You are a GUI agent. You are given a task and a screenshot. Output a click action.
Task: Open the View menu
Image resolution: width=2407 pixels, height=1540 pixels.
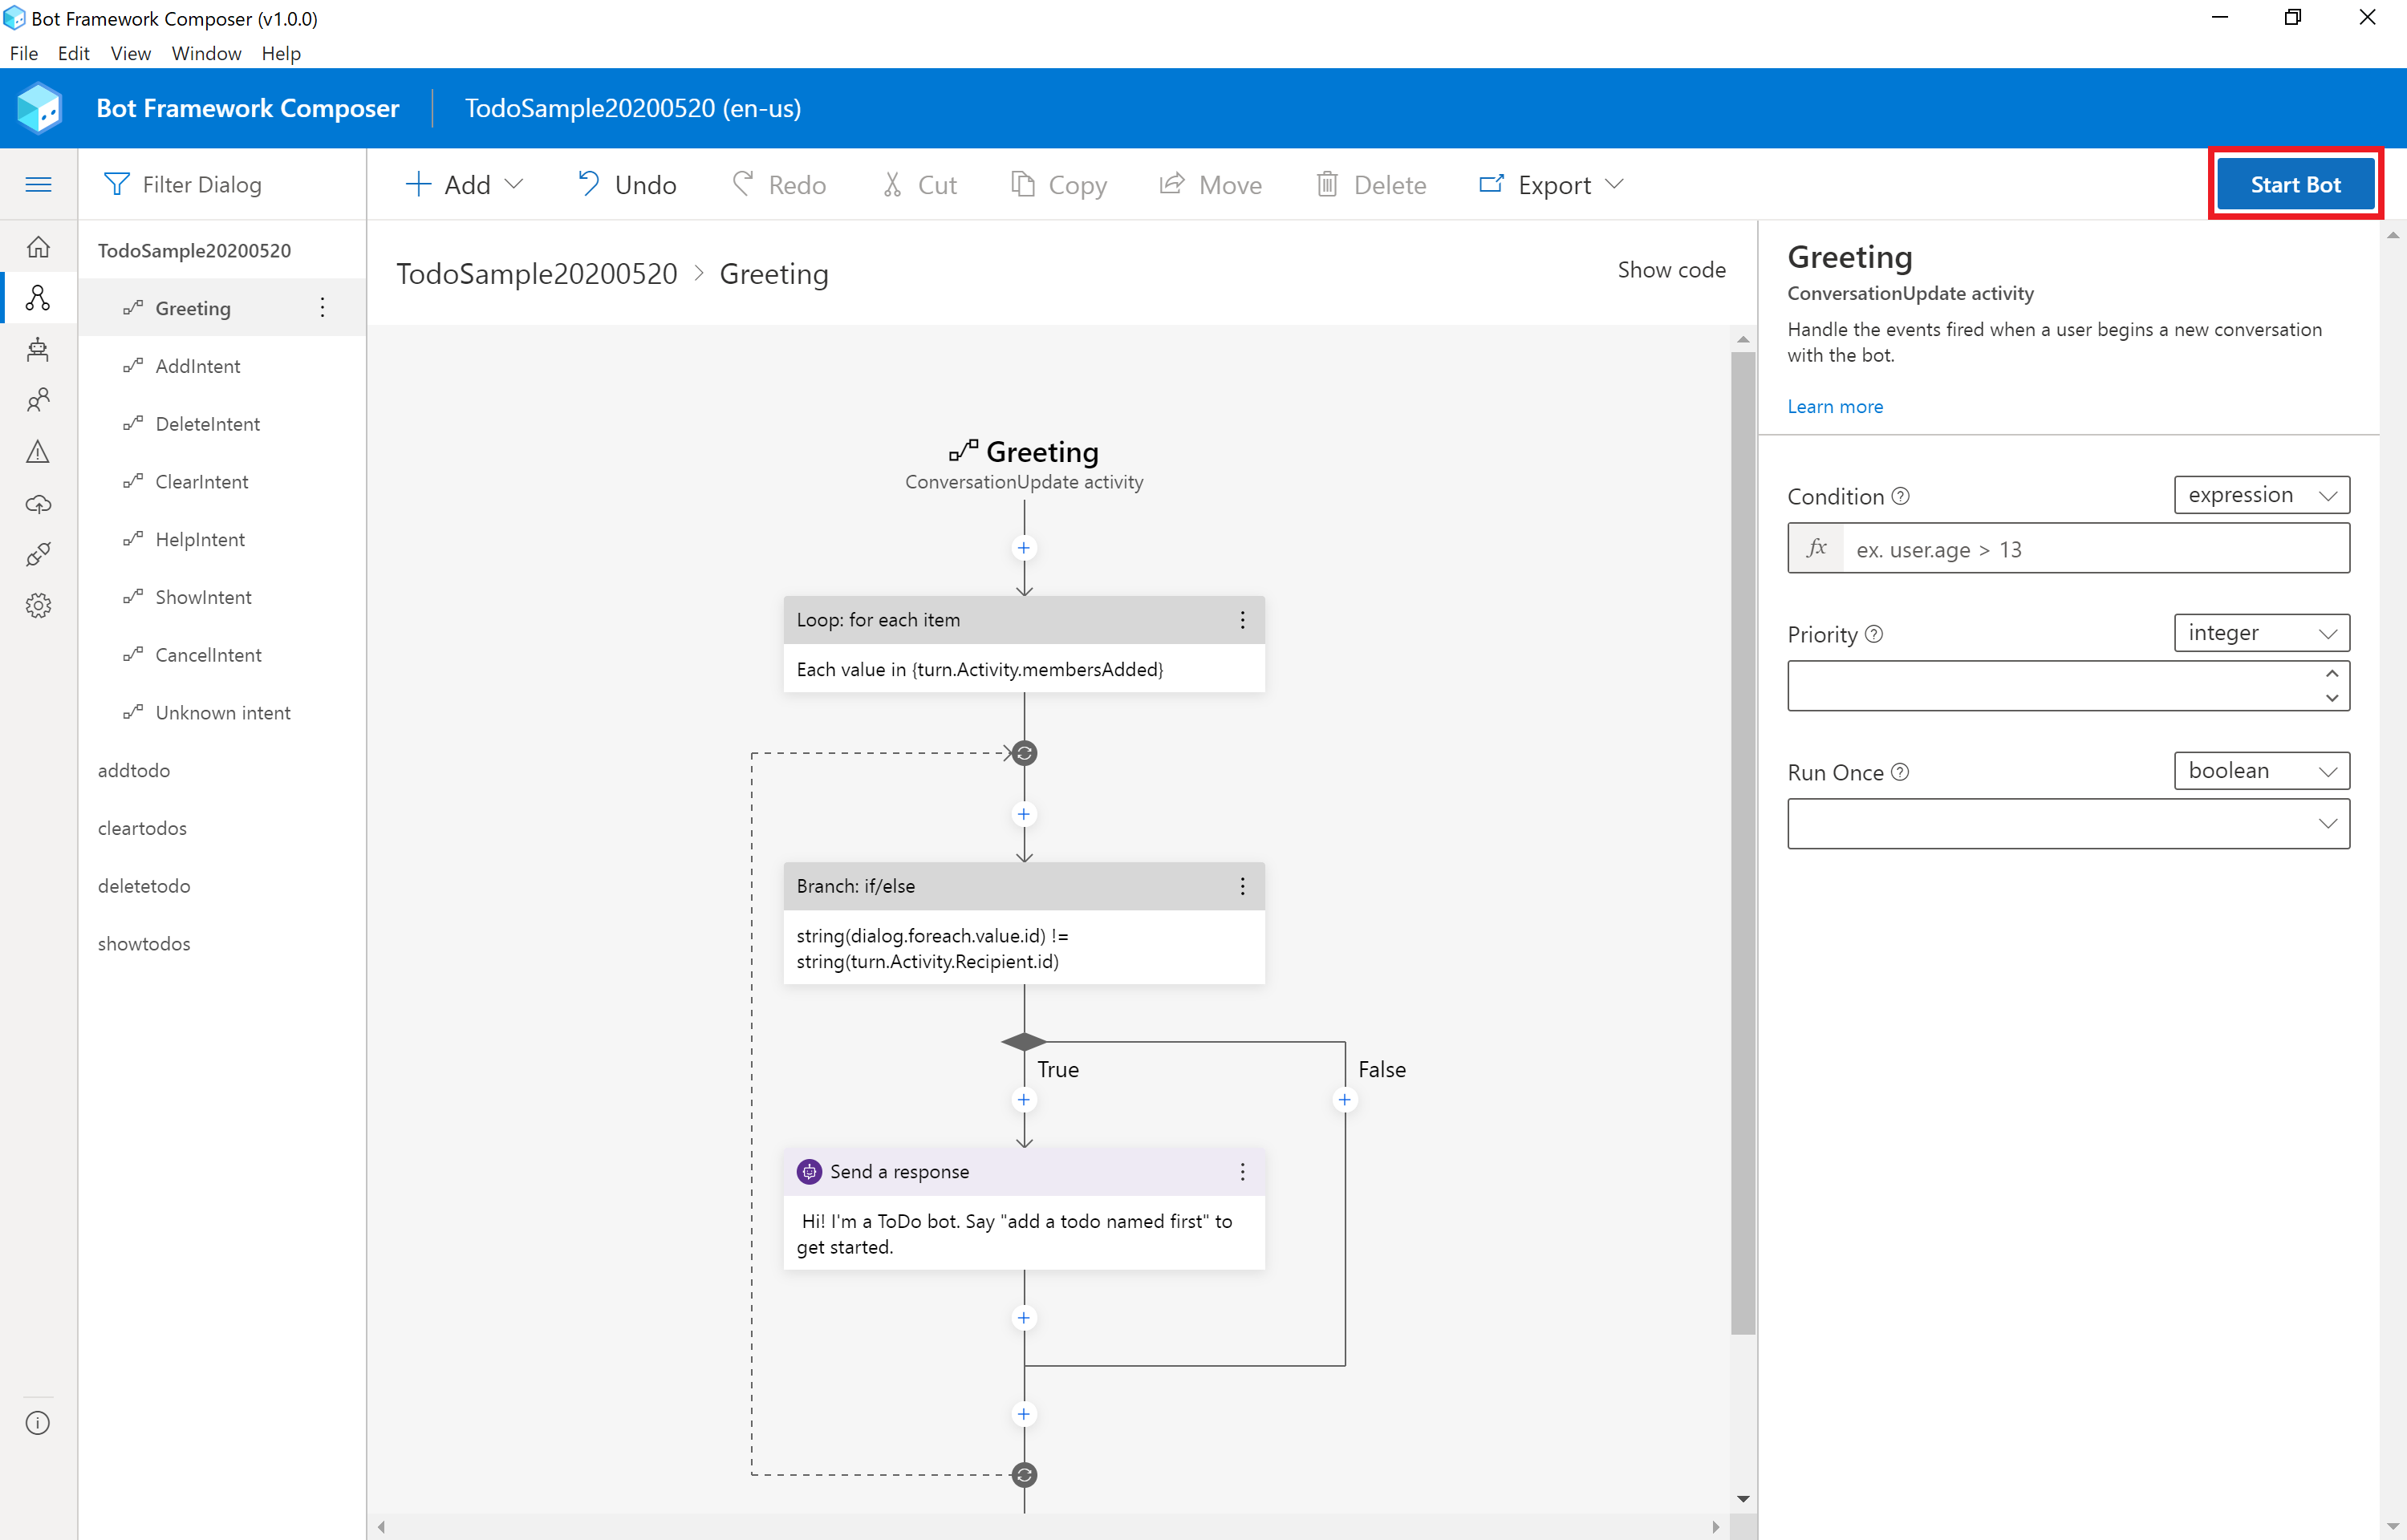[x=130, y=53]
